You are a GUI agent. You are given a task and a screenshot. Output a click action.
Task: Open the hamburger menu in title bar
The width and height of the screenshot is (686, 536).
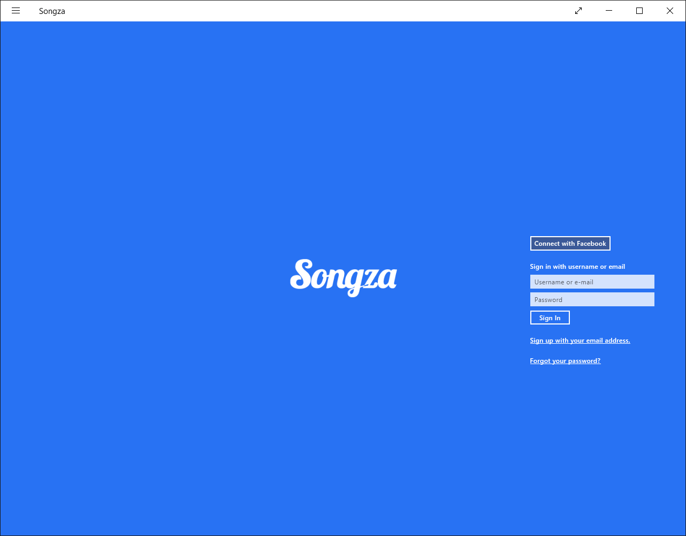pos(16,11)
